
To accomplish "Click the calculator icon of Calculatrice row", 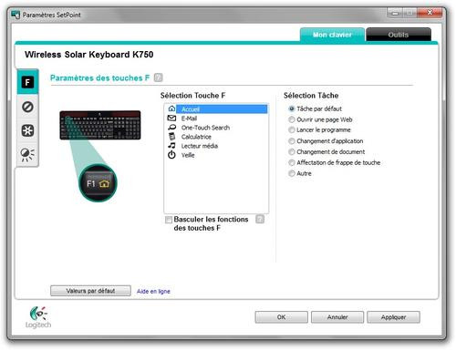I will point(171,137).
